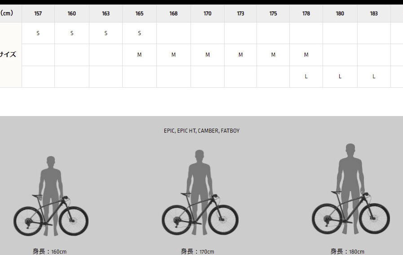Click the 160cm rider and bike image
Image resolution: width=403 pixels, height=255 pixels.
tap(51, 196)
